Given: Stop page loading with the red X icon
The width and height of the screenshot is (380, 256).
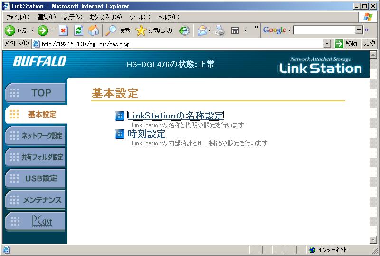Looking at the screenshot, I should point(63,30).
